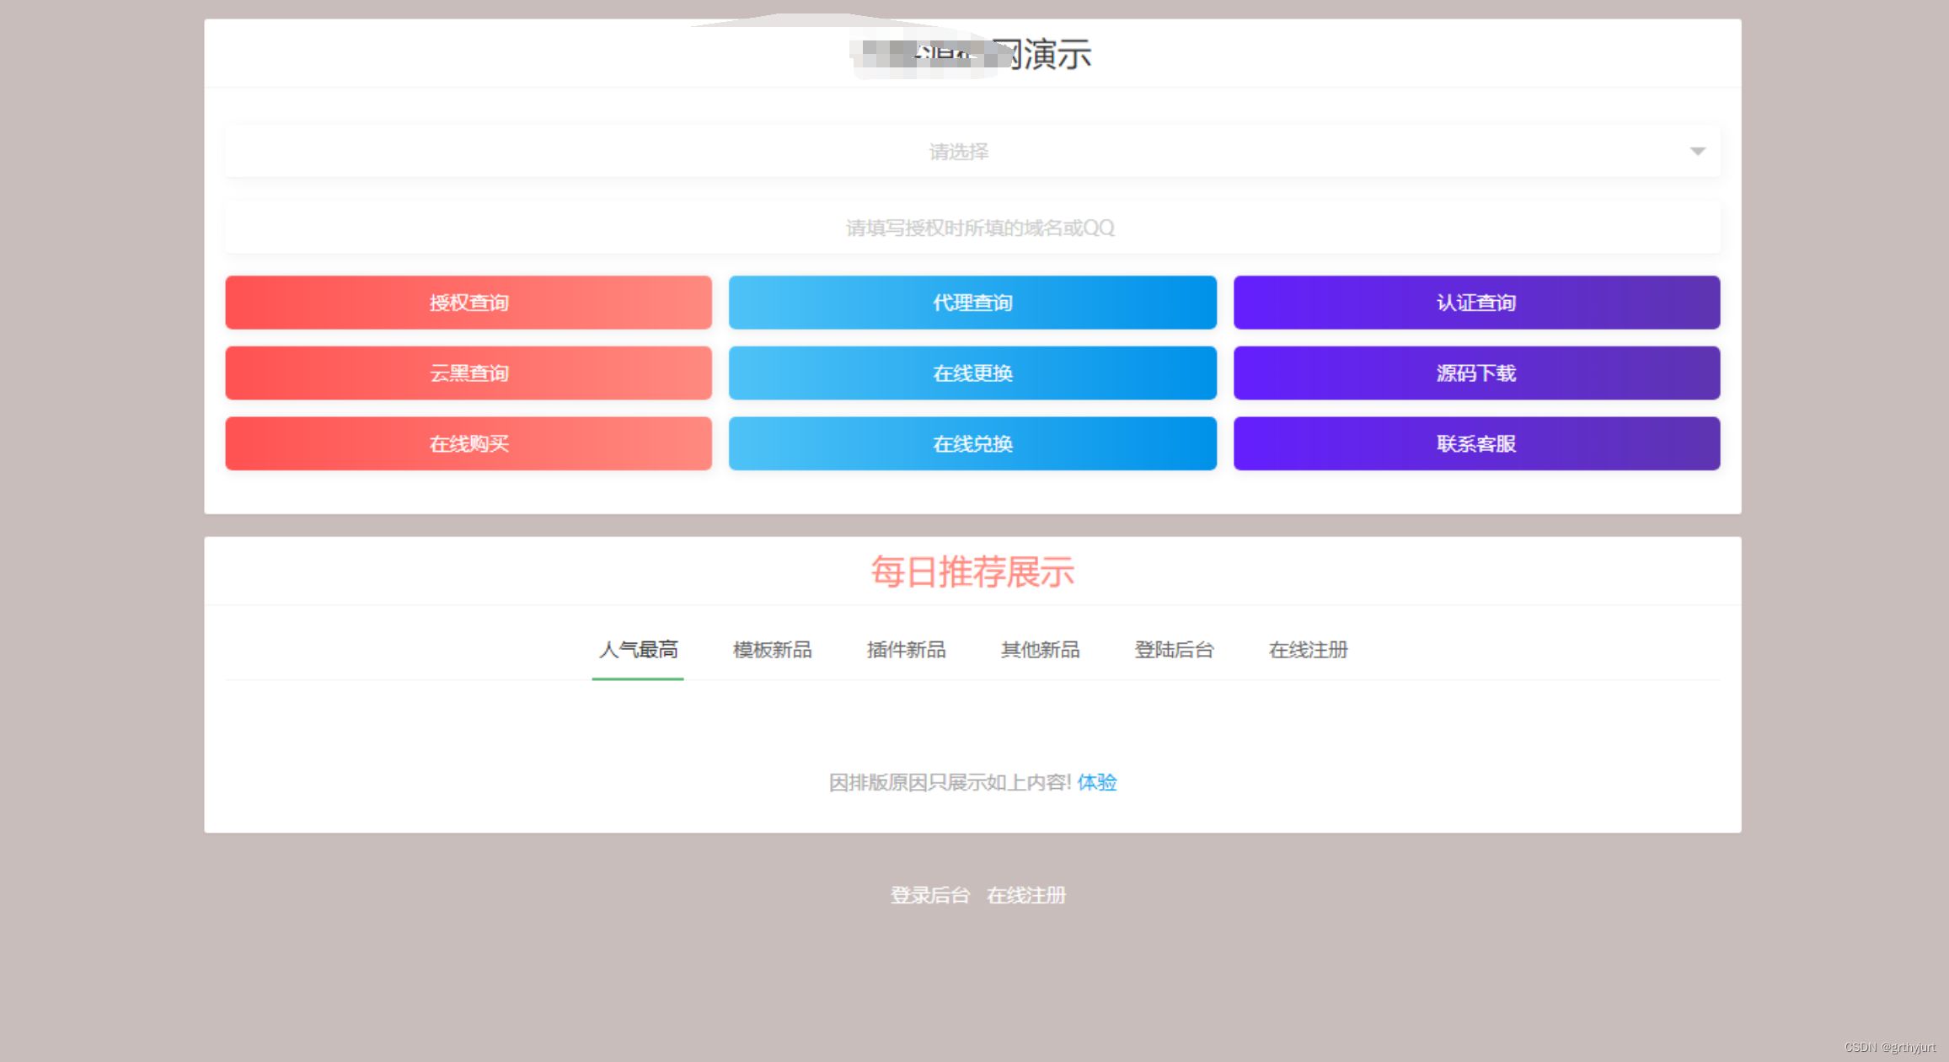The image size is (1949, 1062).
Task: Open the 人气最高 tab section
Action: coord(638,649)
